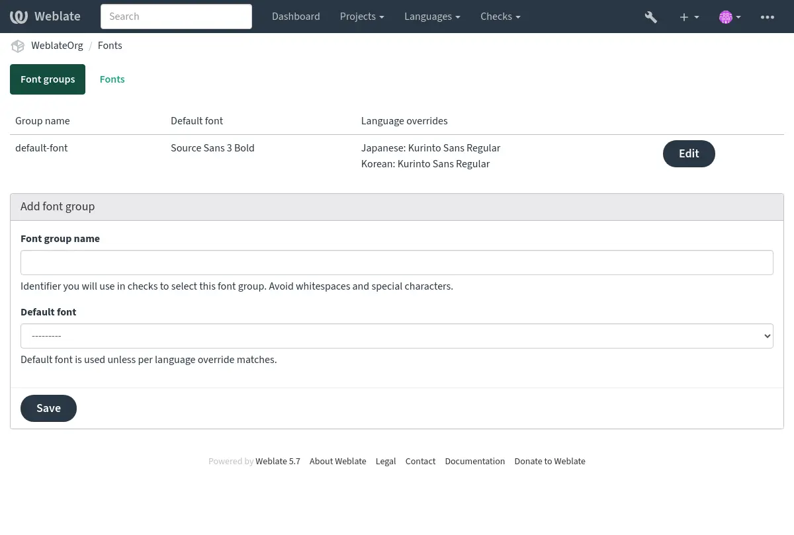Viewport: 794px width, 535px height.
Task: Click the Language overrides column header
Action: [404, 121]
